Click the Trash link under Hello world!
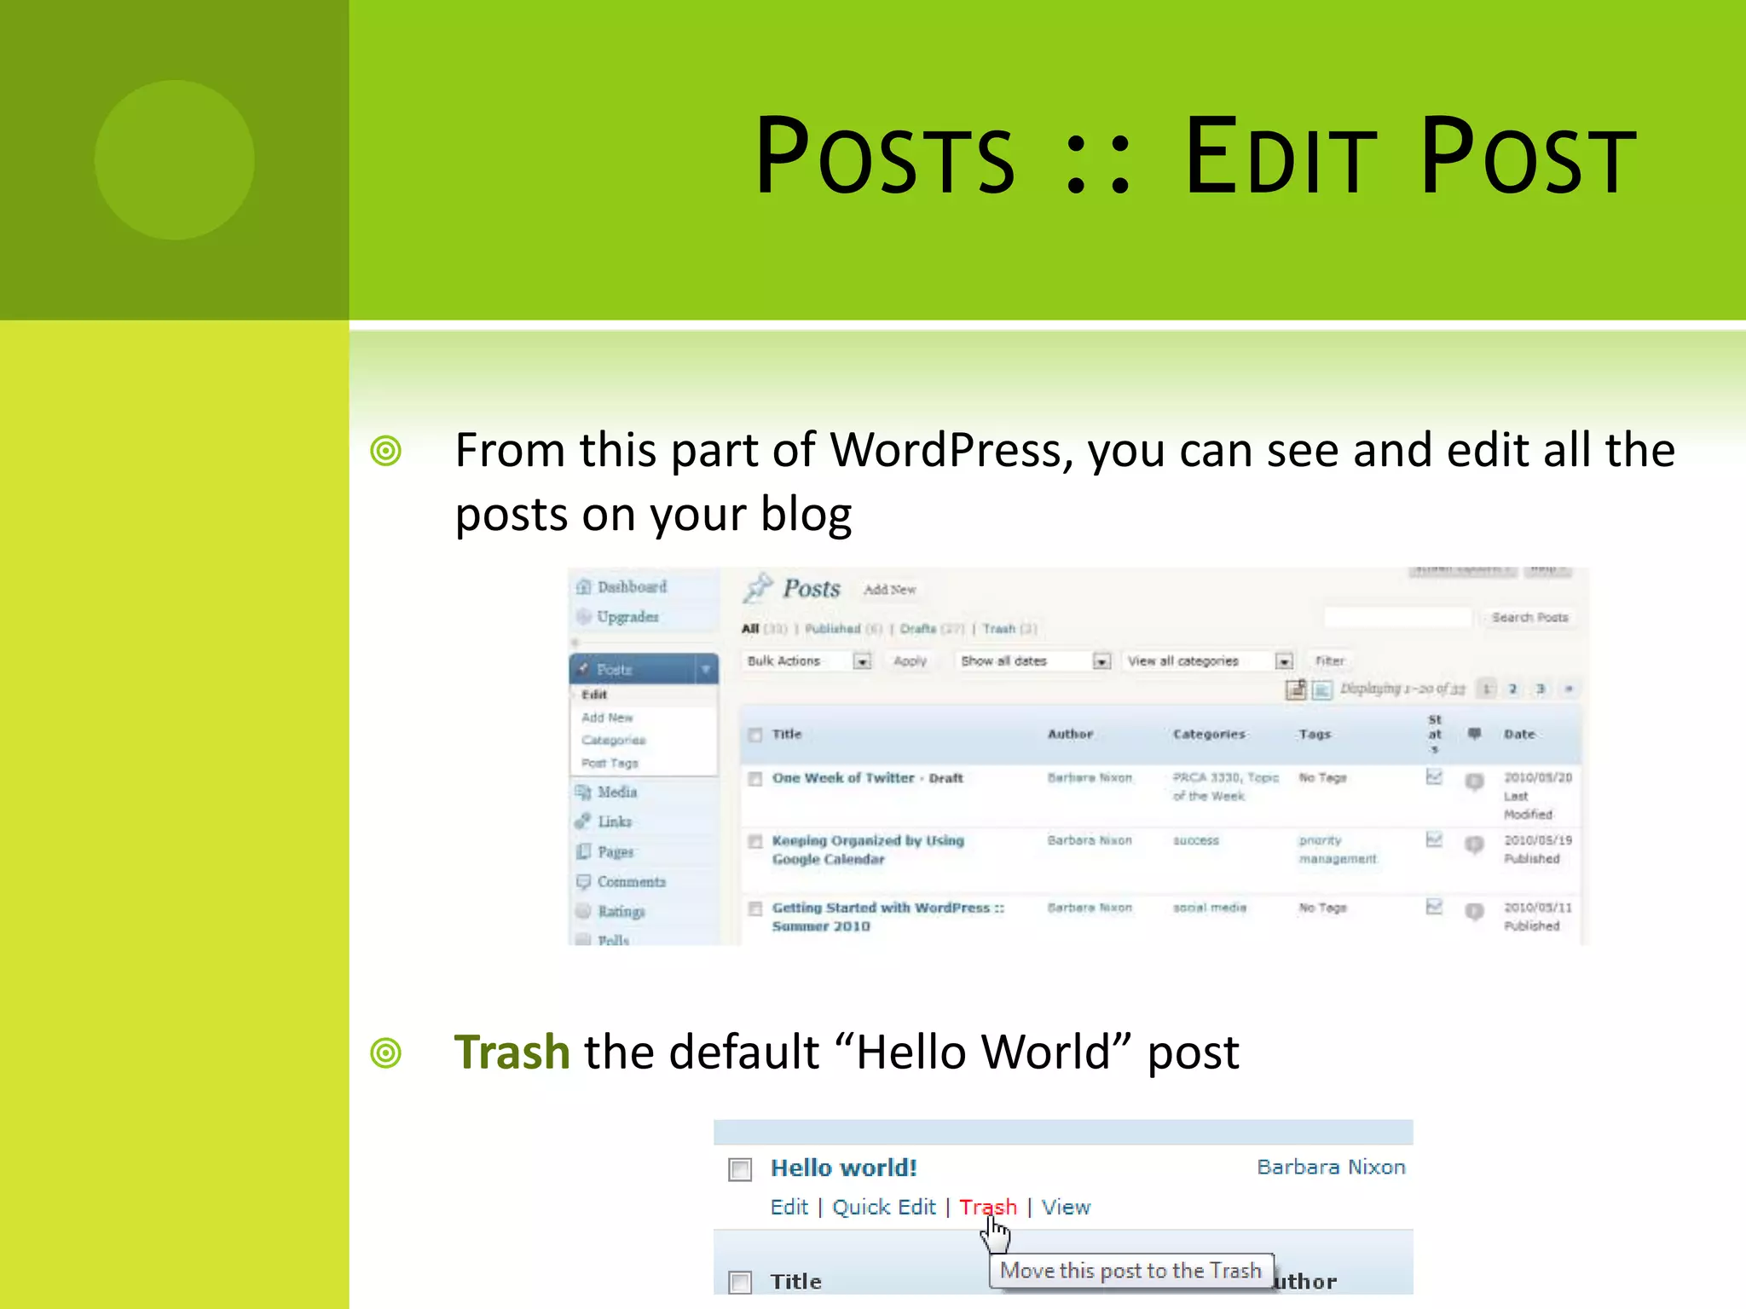The image size is (1746, 1309). [988, 1207]
